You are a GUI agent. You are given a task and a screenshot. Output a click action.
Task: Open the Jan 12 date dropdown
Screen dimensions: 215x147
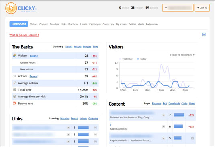coord(202,8)
